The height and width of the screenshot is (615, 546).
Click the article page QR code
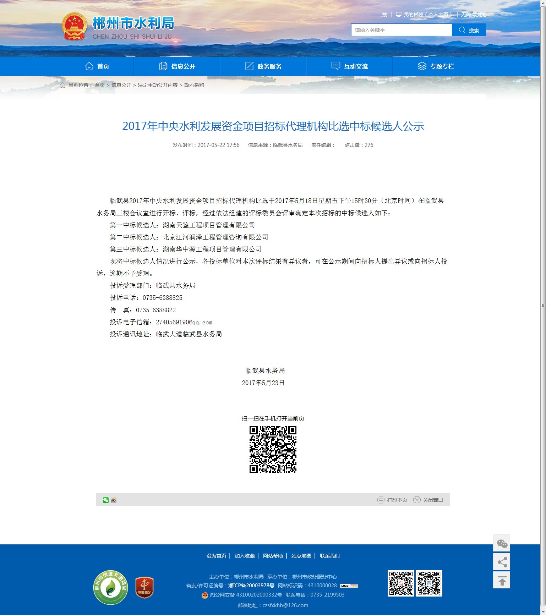pyautogui.click(x=273, y=450)
